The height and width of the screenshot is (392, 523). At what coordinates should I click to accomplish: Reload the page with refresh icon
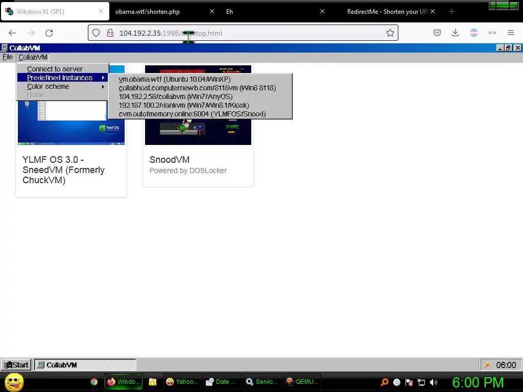[49, 33]
